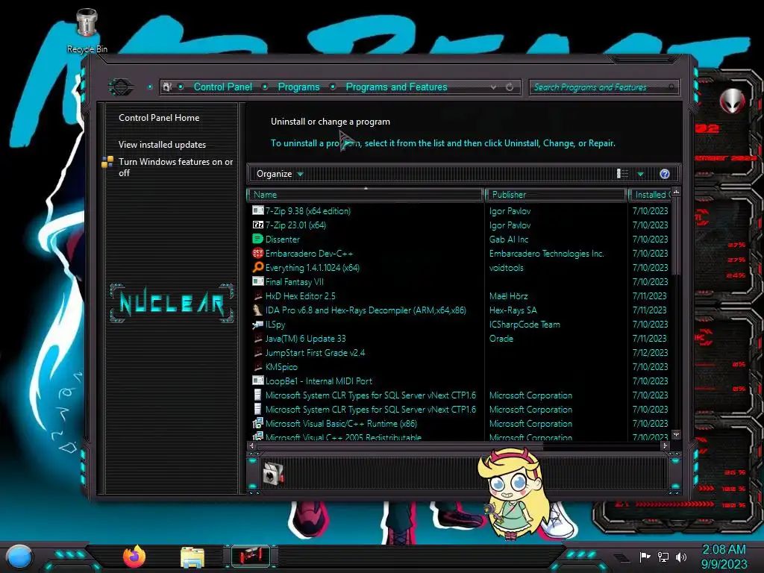Screen dimensions: 764x573
Task: Click the vertical scrollbar down arrow
Action: click(x=676, y=433)
